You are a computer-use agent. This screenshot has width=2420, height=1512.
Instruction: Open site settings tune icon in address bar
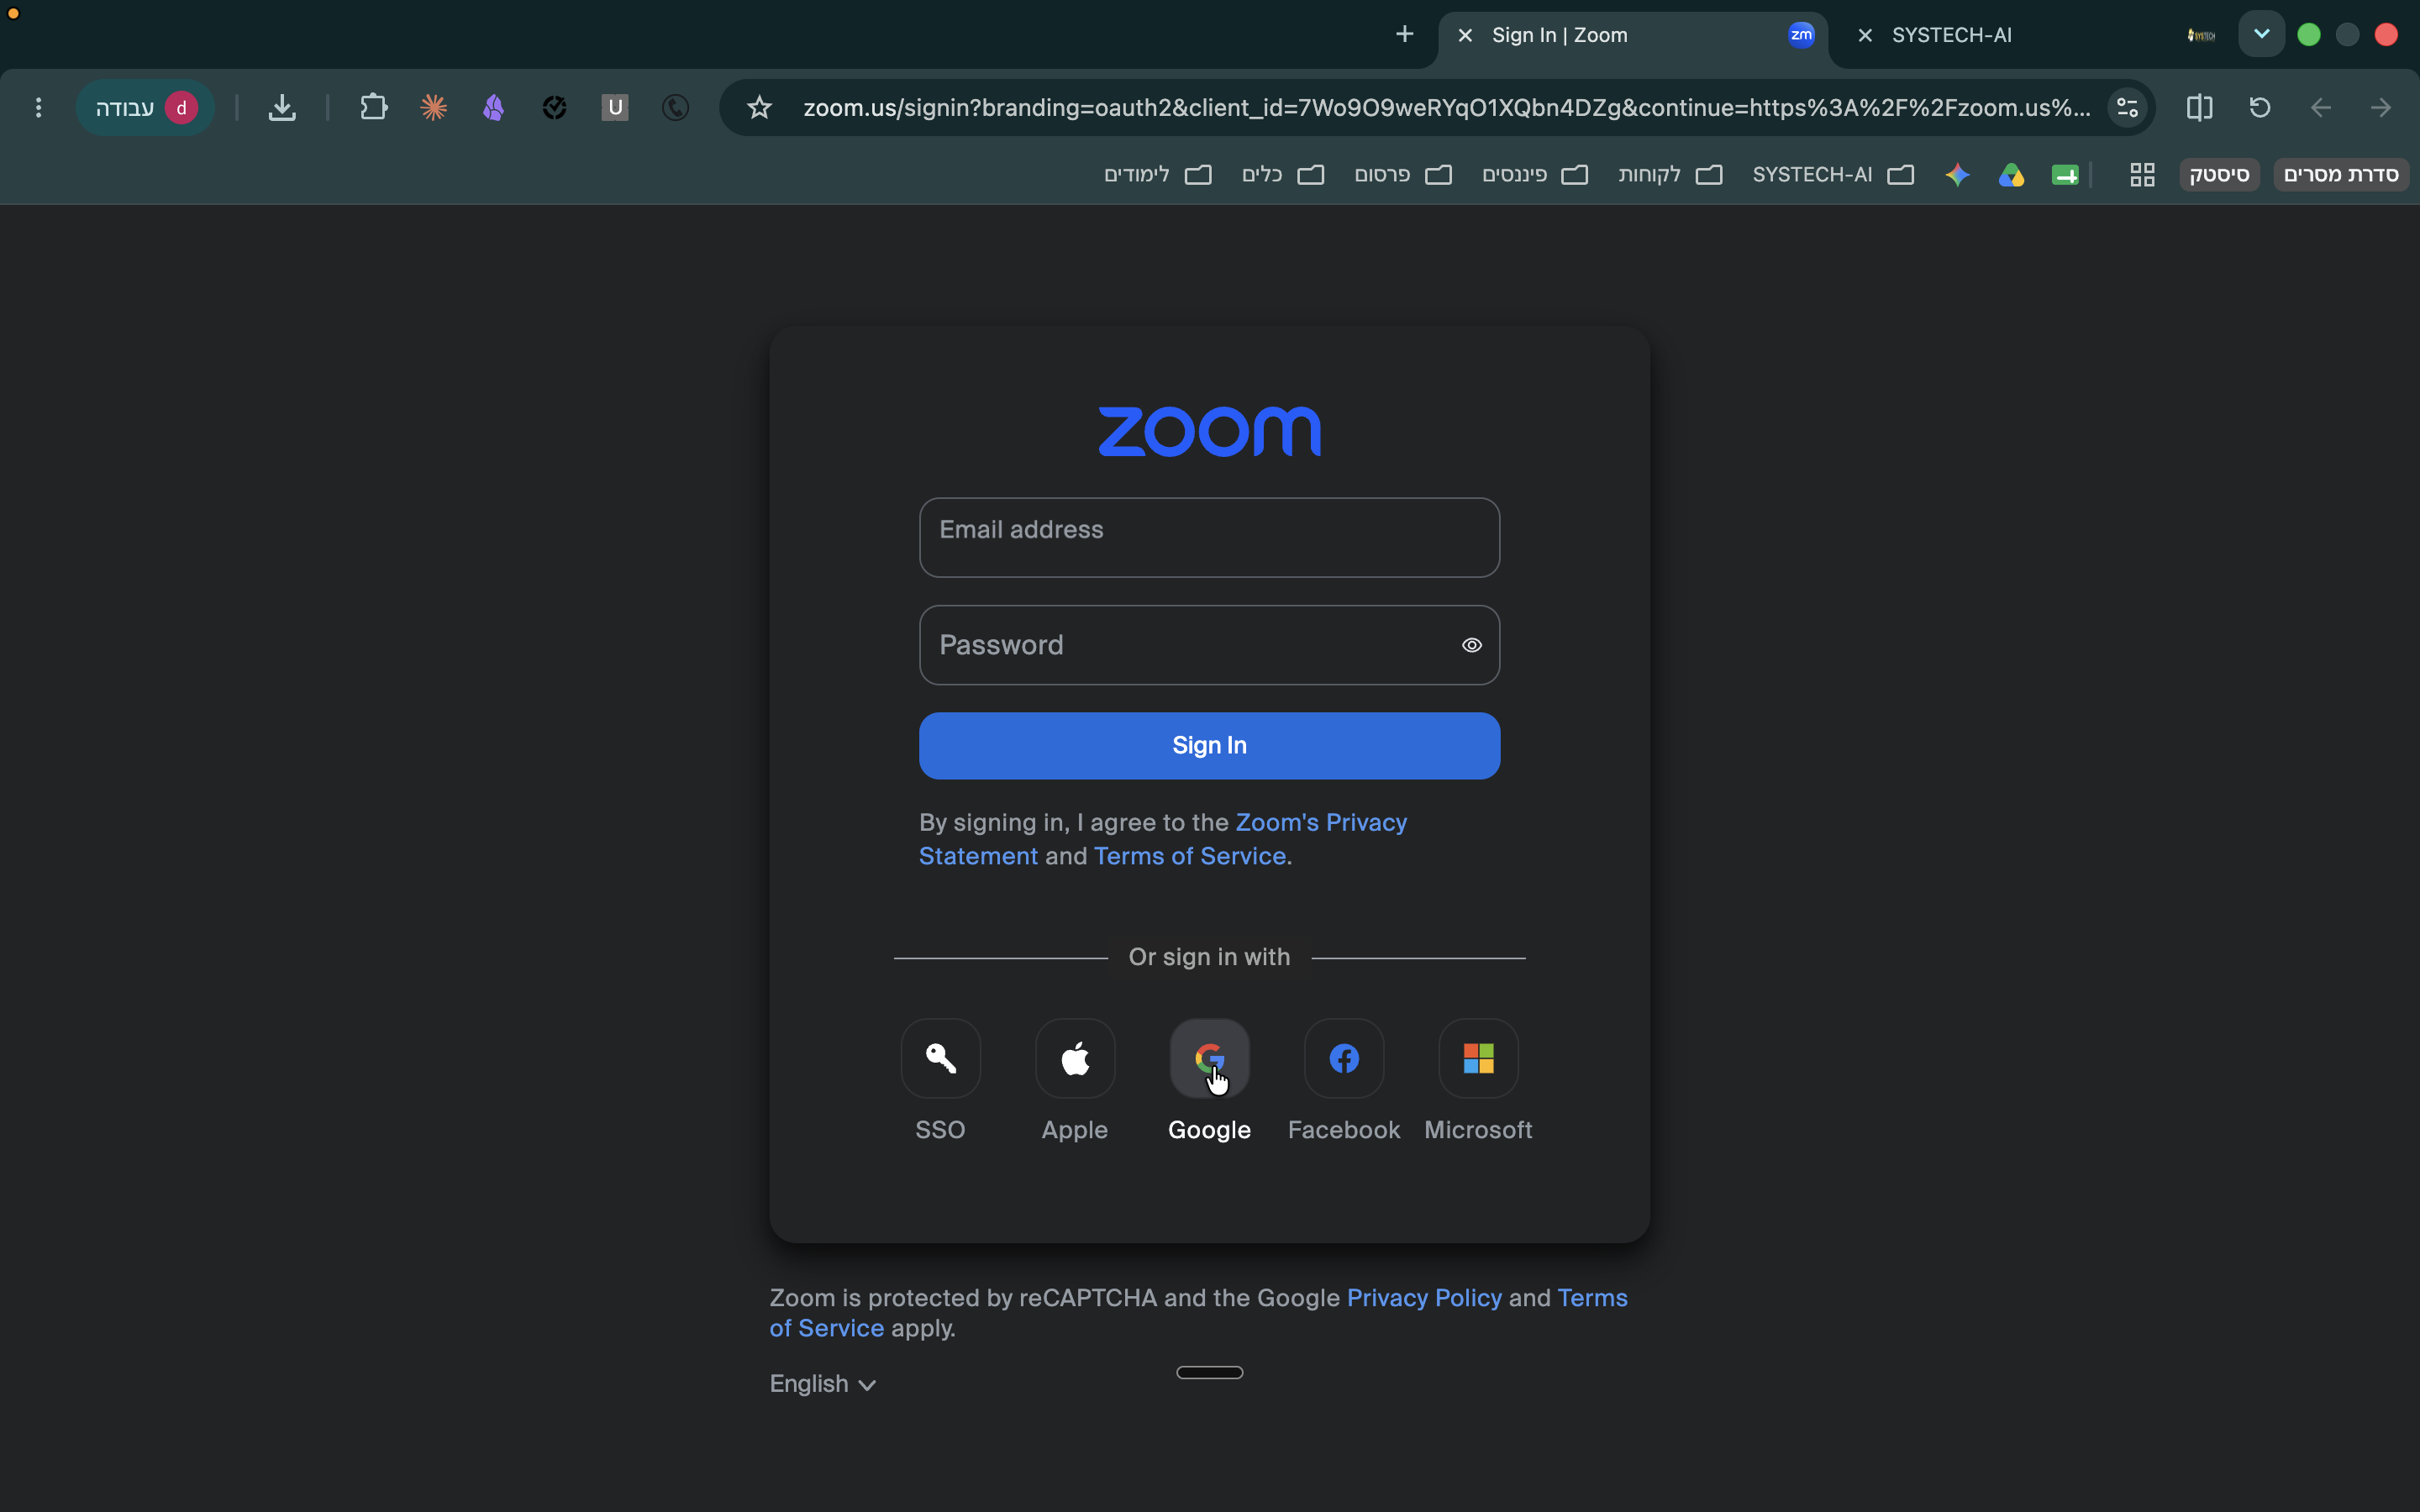[2127, 107]
